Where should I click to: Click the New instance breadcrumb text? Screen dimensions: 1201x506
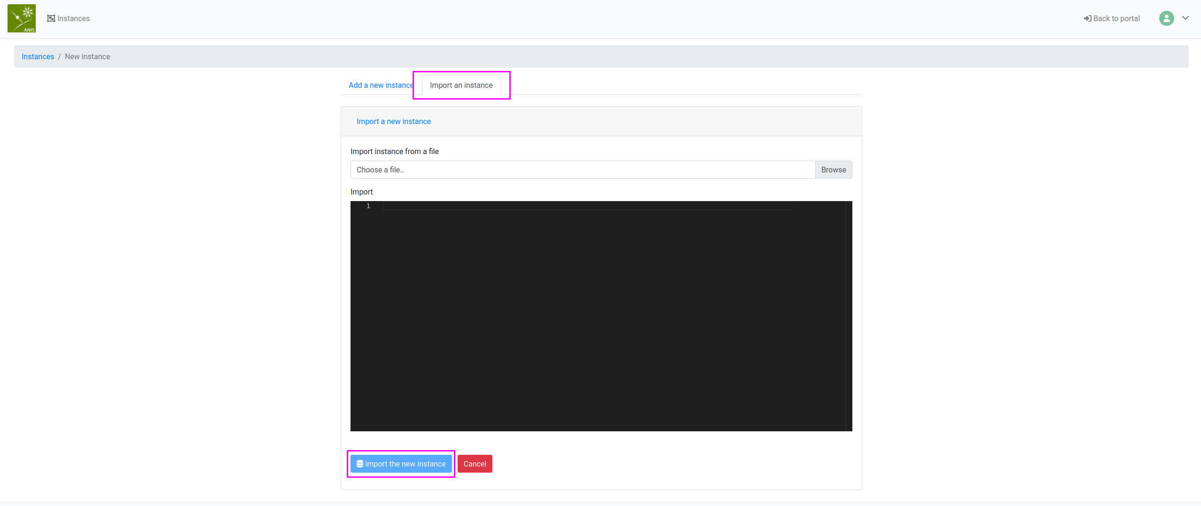pyautogui.click(x=87, y=56)
